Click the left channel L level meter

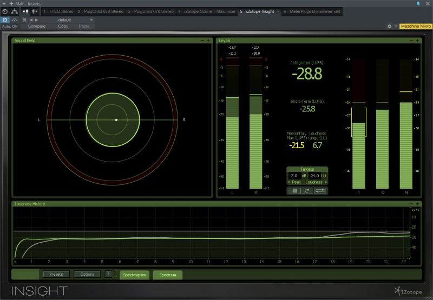(232, 123)
